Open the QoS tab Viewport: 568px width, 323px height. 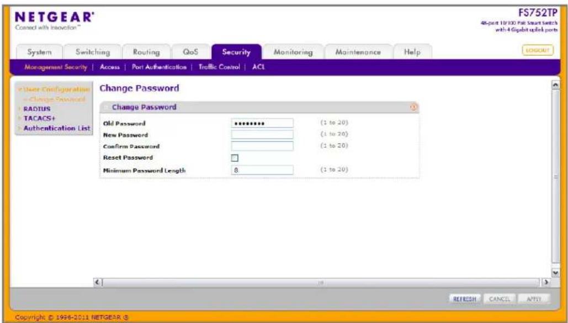tap(190, 52)
